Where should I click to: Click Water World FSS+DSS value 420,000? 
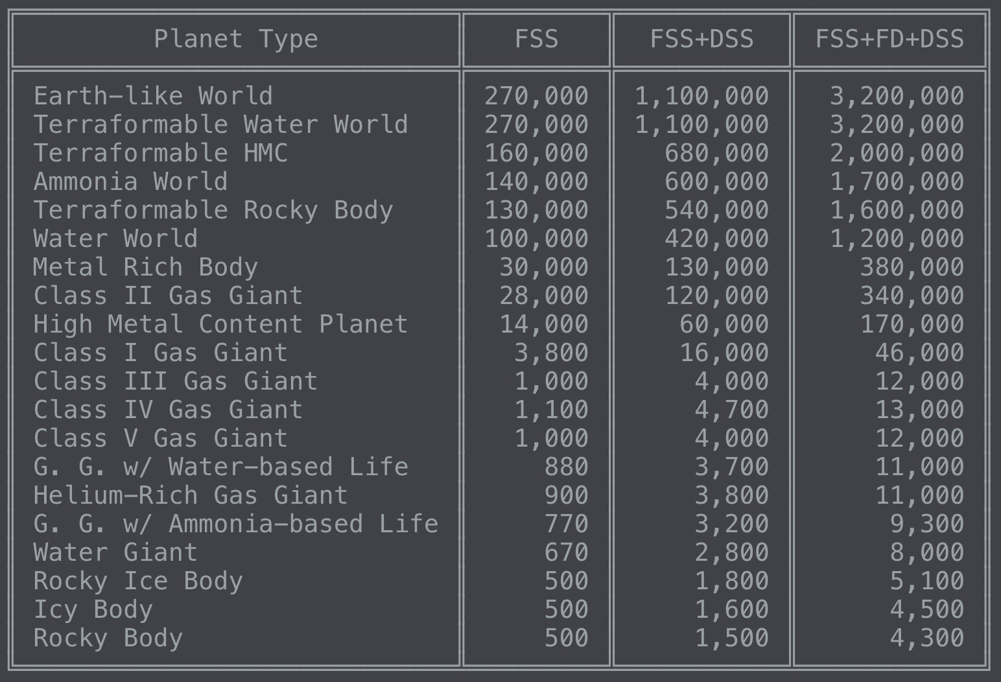tap(717, 239)
